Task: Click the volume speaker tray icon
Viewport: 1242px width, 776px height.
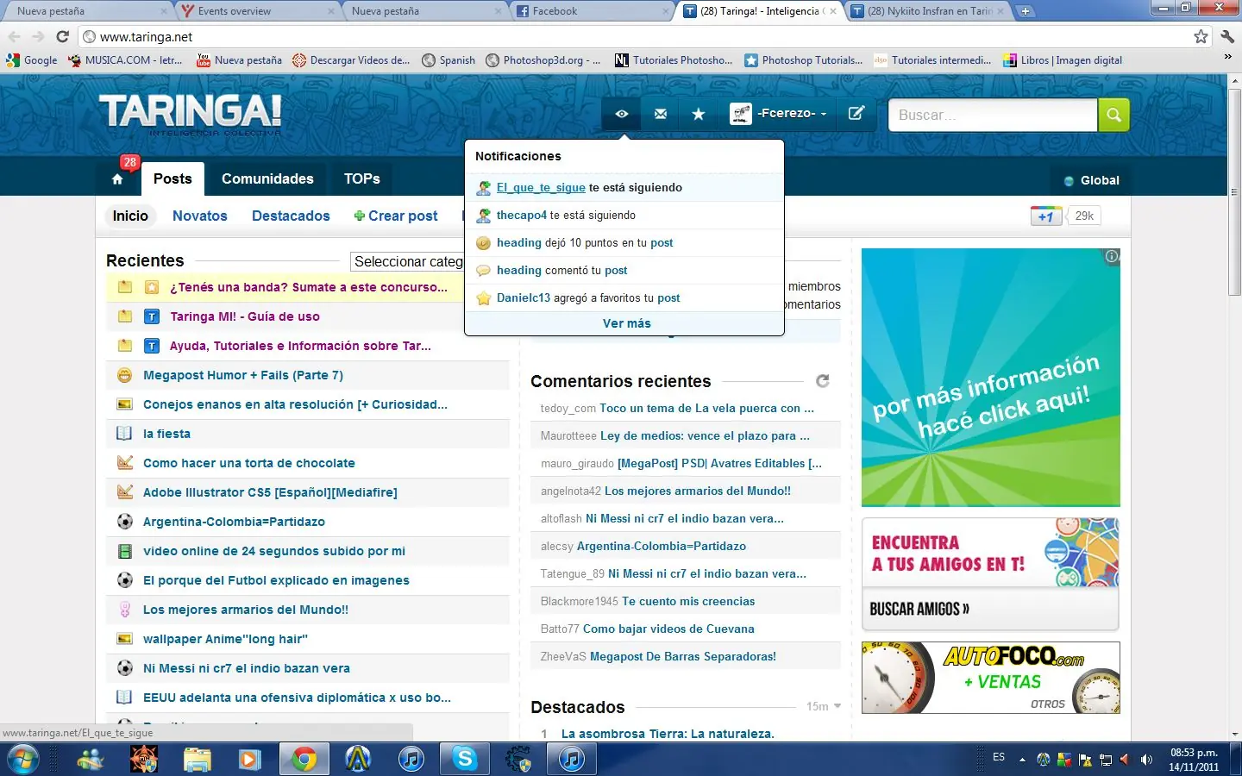Action: [x=1146, y=760]
